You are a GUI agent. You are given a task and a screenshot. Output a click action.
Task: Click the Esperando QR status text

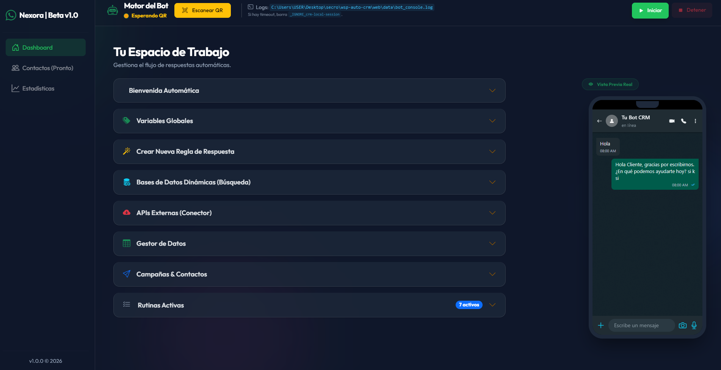[x=149, y=16]
